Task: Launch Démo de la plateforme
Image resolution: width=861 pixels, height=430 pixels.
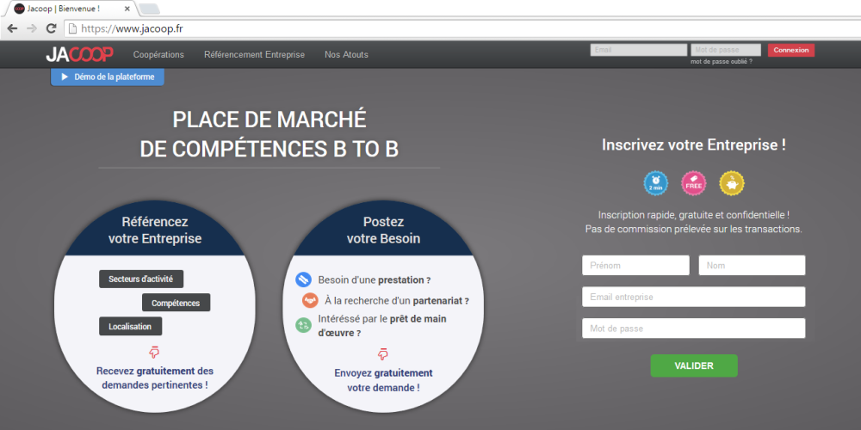Action: point(108,77)
